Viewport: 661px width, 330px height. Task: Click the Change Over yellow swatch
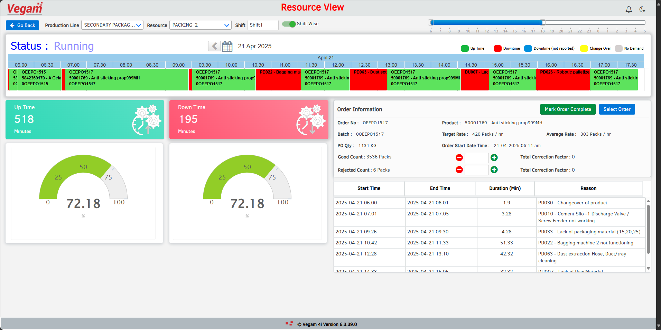tap(584, 48)
